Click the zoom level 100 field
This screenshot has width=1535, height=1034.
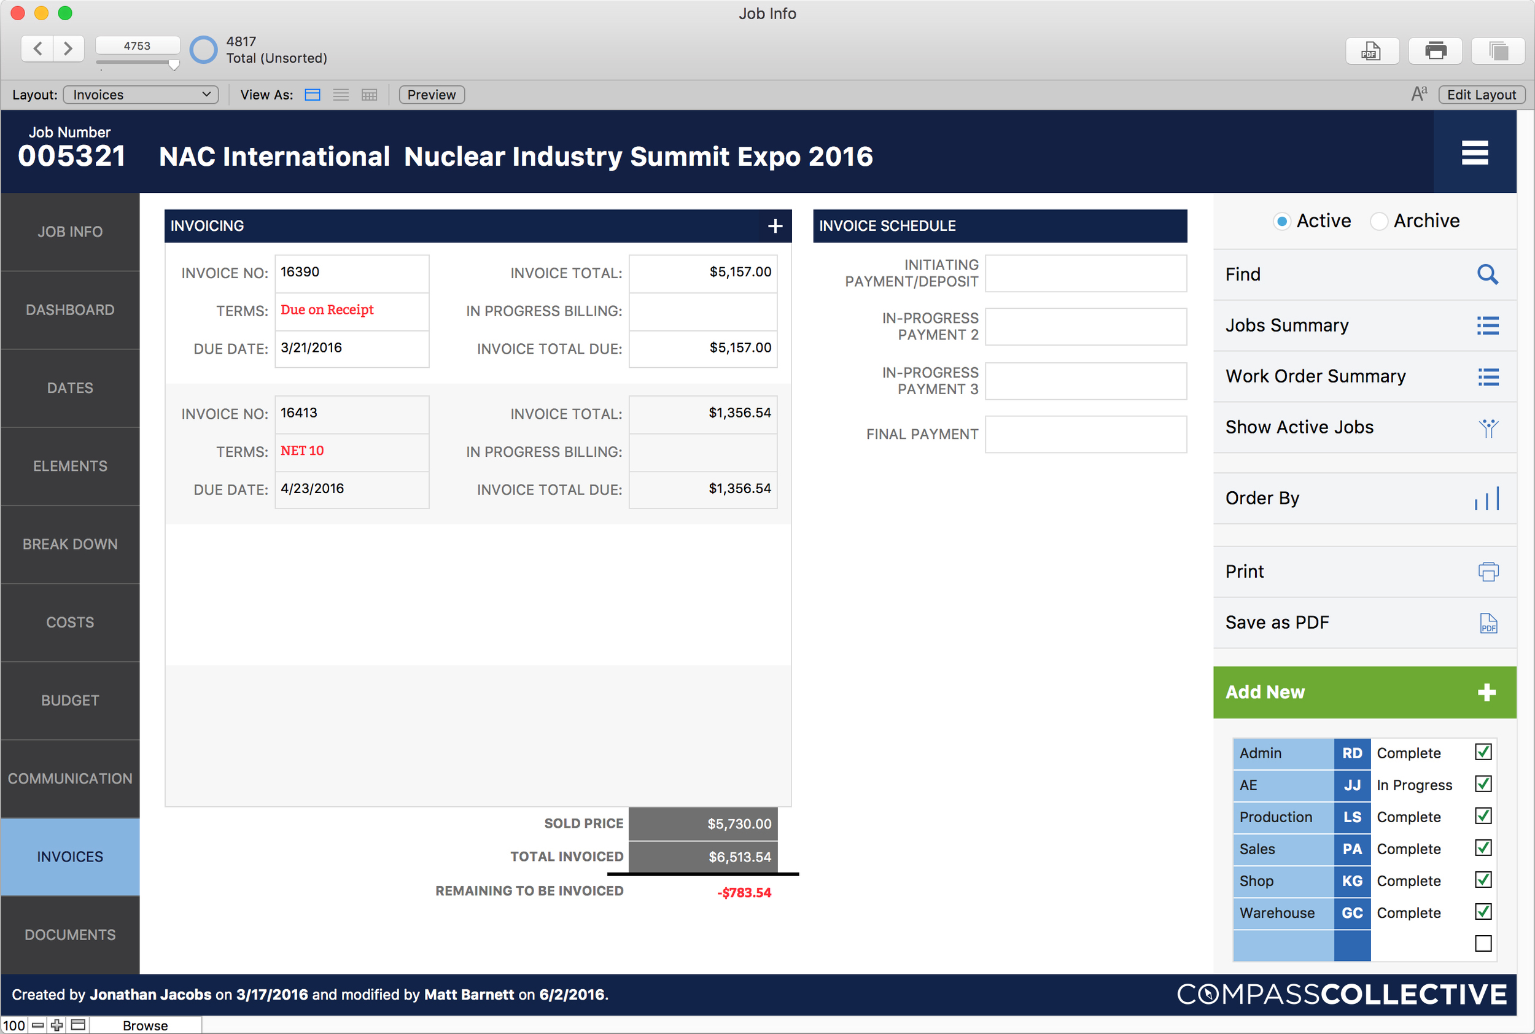click(x=14, y=1025)
